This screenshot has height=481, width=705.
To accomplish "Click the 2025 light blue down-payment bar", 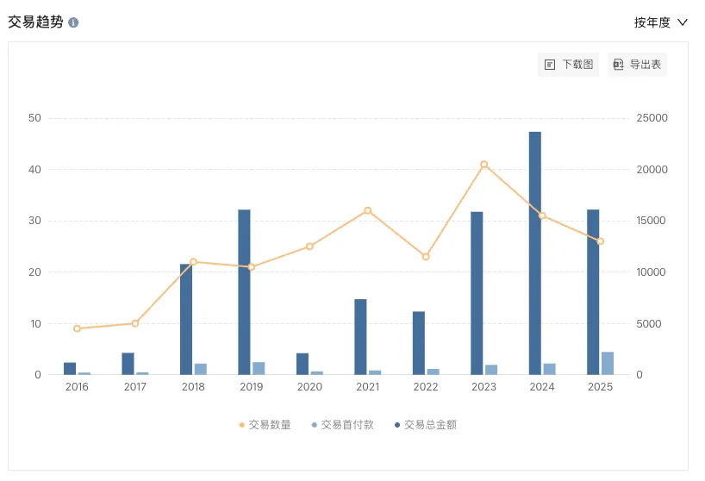I will click(x=608, y=363).
